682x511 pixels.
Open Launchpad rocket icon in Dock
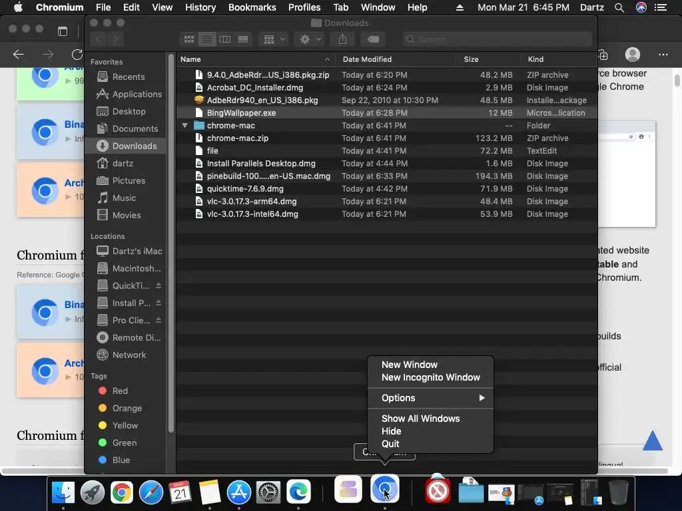pyautogui.click(x=92, y=492)
